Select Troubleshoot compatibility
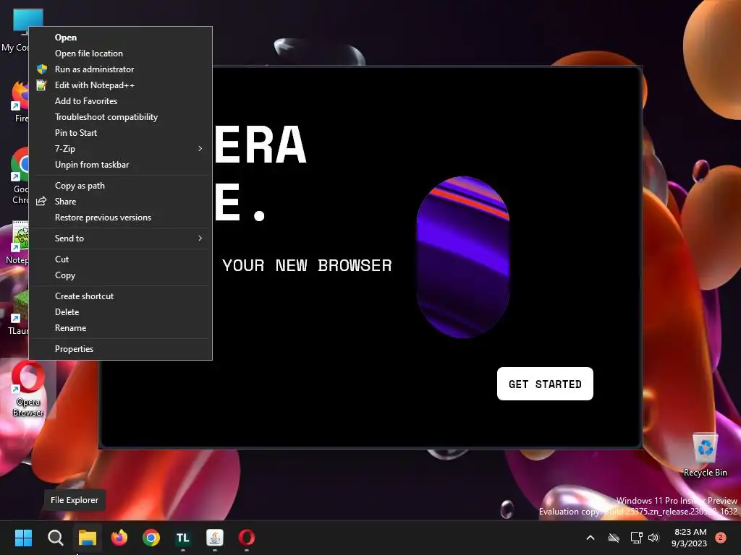Viewport: 741px width, 555px height. (x=121, y=117)
